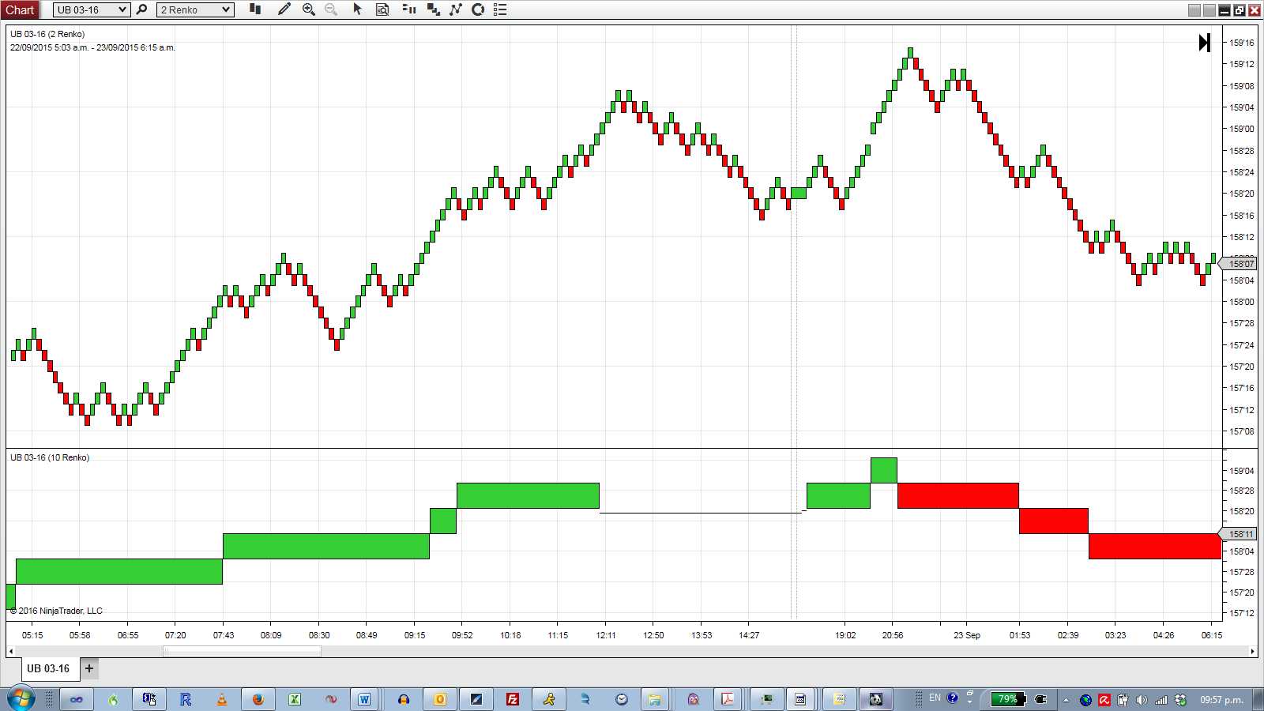Click the scrollbar right arrow

[1253, 651]
